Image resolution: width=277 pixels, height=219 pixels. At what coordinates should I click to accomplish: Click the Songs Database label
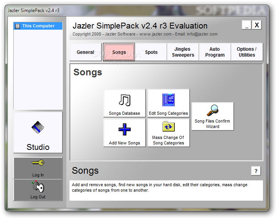(x=124, y=113)
